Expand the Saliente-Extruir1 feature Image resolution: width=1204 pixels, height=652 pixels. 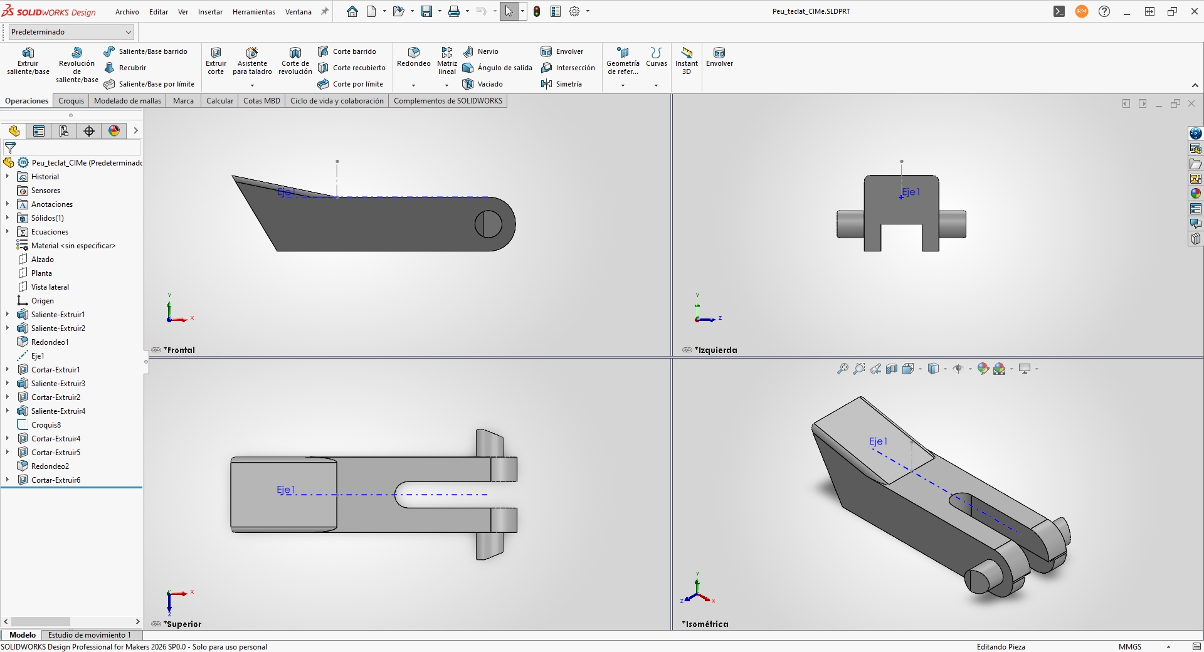[x=8, y=315]
